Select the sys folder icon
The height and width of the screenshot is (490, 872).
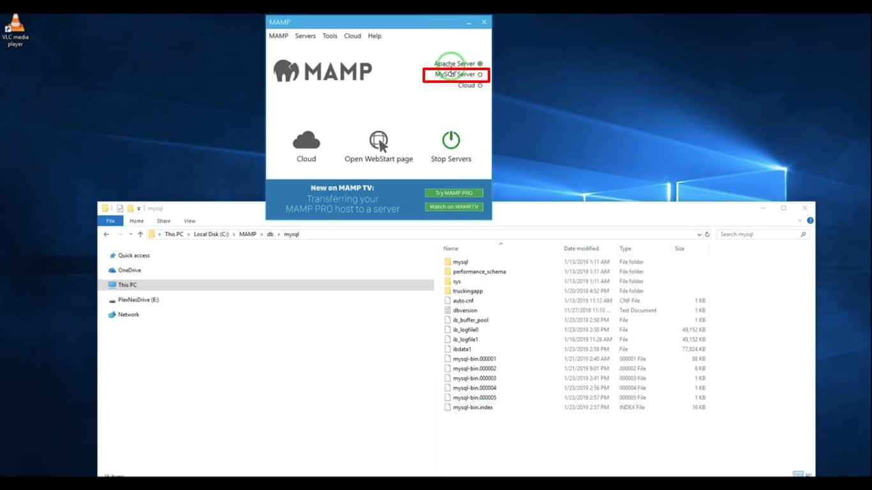(447, 281)
